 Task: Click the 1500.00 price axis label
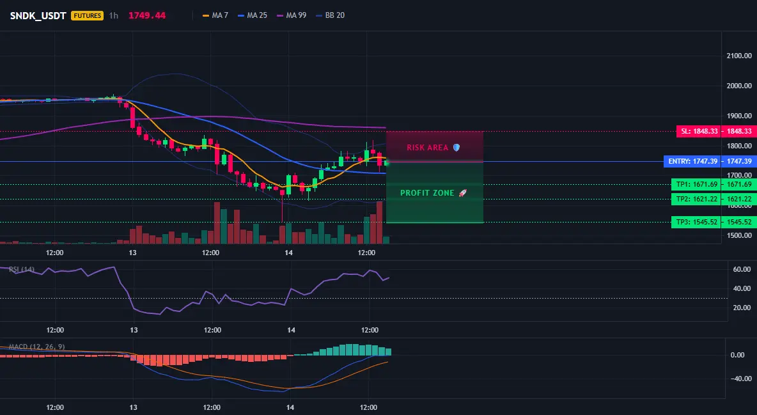[x=739, y=235]
